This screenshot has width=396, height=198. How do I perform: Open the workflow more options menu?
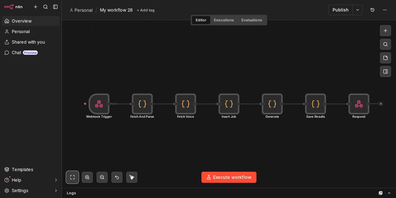(385, 10)
